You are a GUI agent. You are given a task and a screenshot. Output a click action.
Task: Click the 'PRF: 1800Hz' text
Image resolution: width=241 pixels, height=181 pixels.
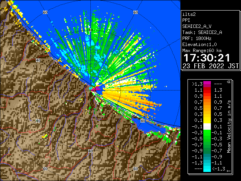pos(197,38)
